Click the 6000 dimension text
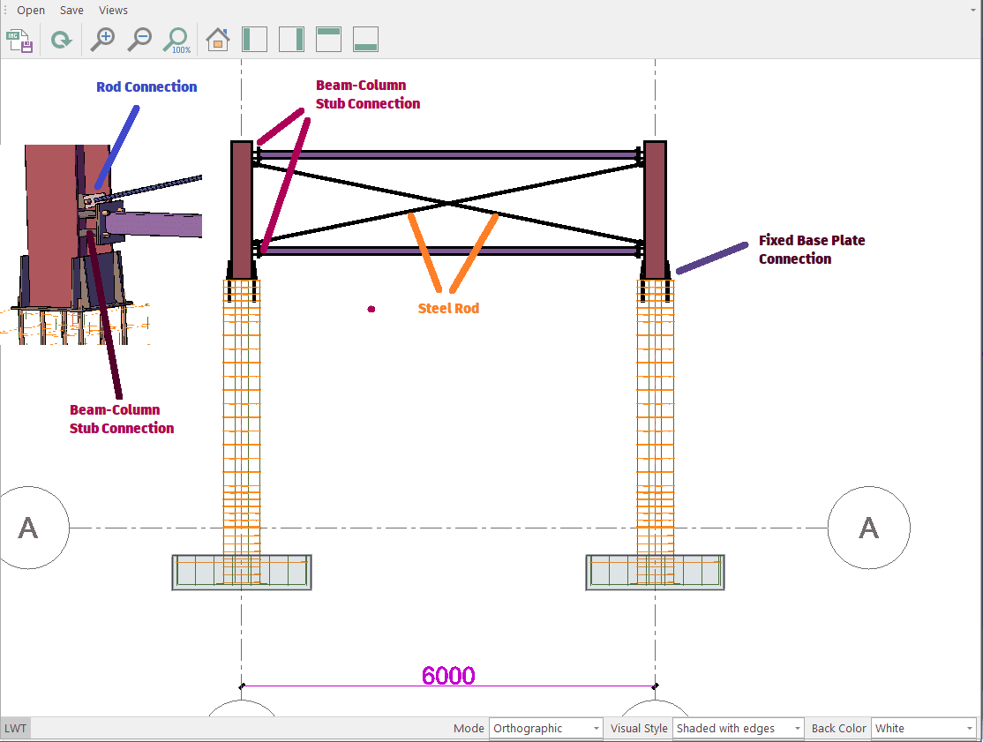Viewport: 983px width, 742px height. coord(448,676)
